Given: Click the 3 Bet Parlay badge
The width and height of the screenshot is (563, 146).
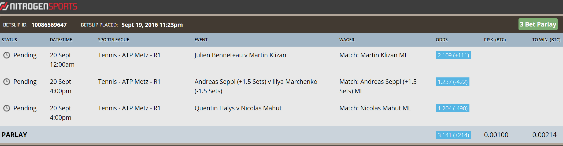Looking at the screenshot, I should coord(538,24).
